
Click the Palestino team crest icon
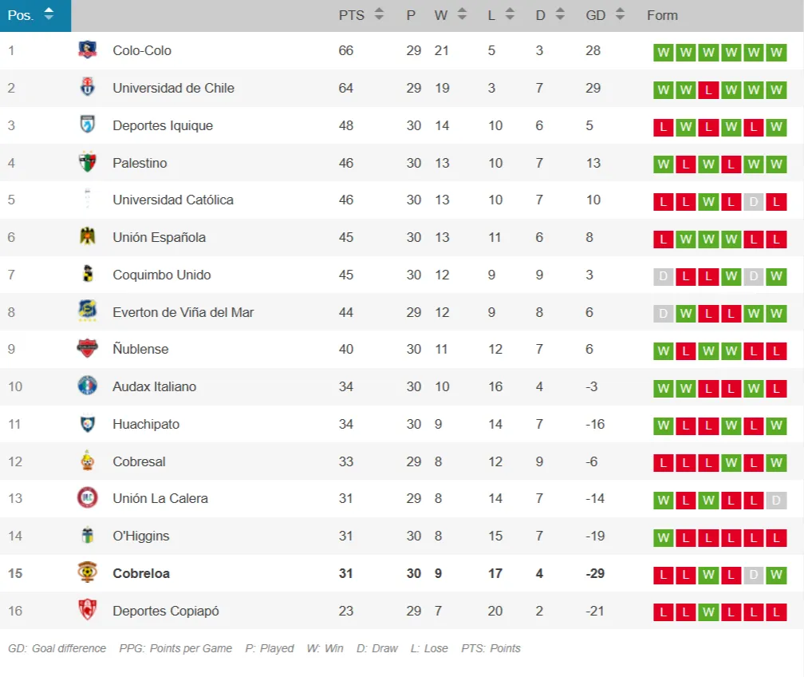88,163
